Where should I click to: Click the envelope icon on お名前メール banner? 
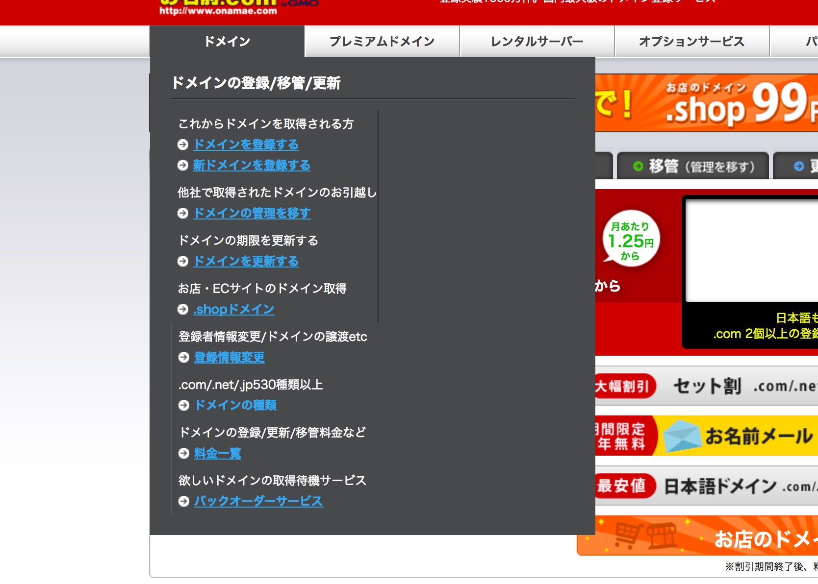tap(682, 436)
